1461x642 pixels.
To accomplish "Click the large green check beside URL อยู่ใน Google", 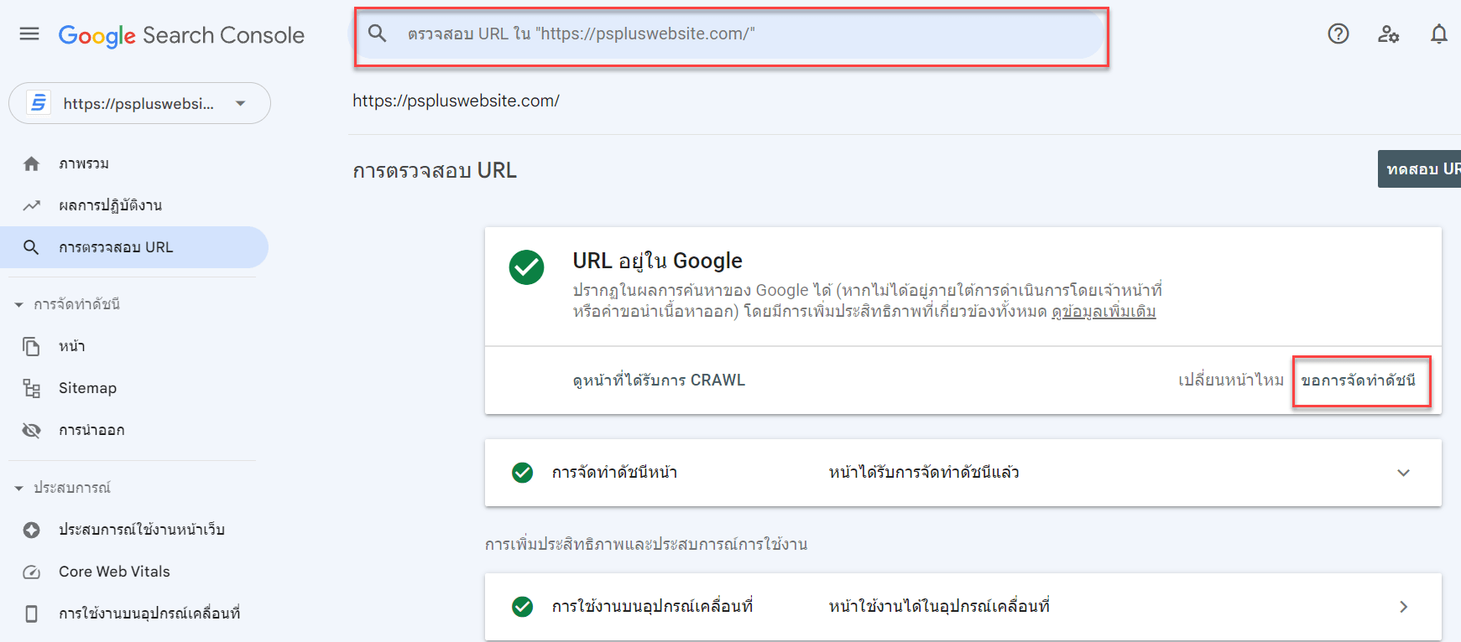I will (x=526, y=267).
